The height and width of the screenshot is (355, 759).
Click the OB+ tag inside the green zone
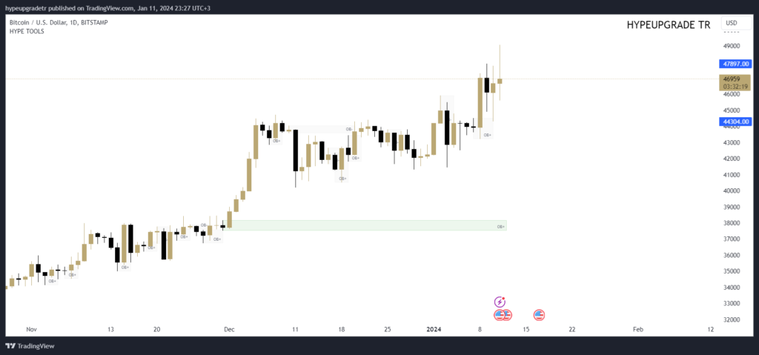click(x=500, y=225)
